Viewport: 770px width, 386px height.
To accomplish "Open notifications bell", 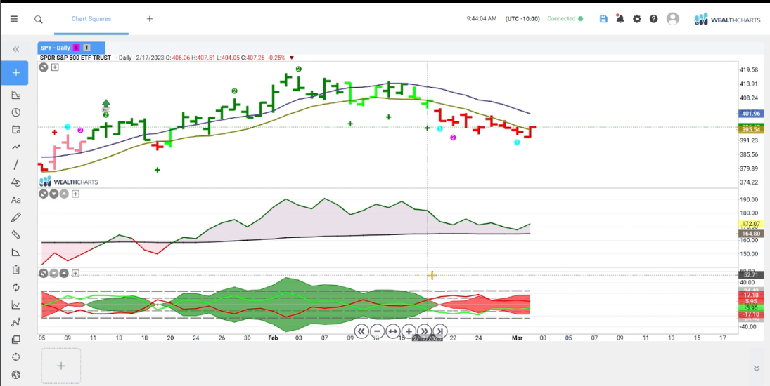I will coord(620,19).
